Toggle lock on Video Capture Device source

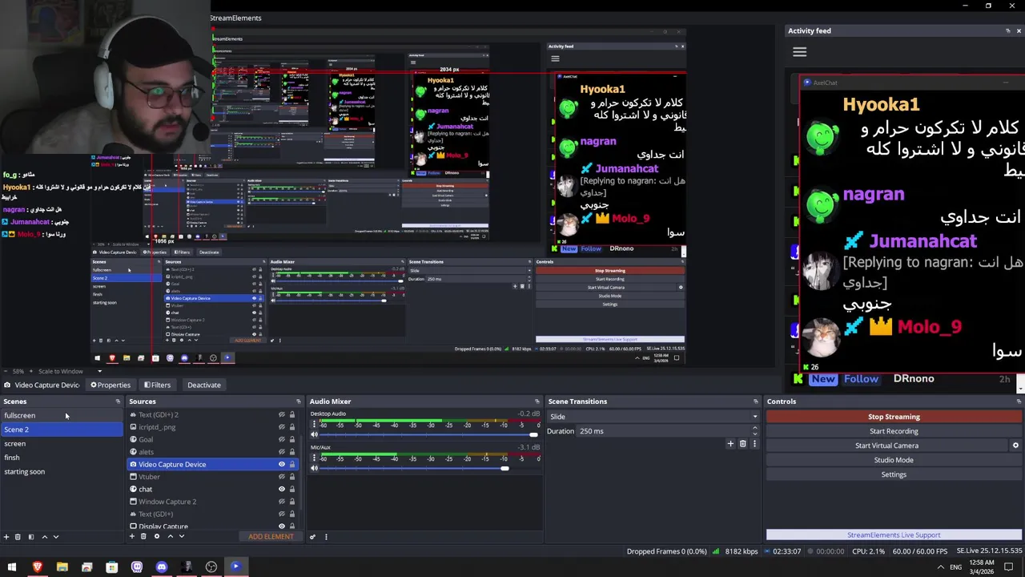(292, 465)
